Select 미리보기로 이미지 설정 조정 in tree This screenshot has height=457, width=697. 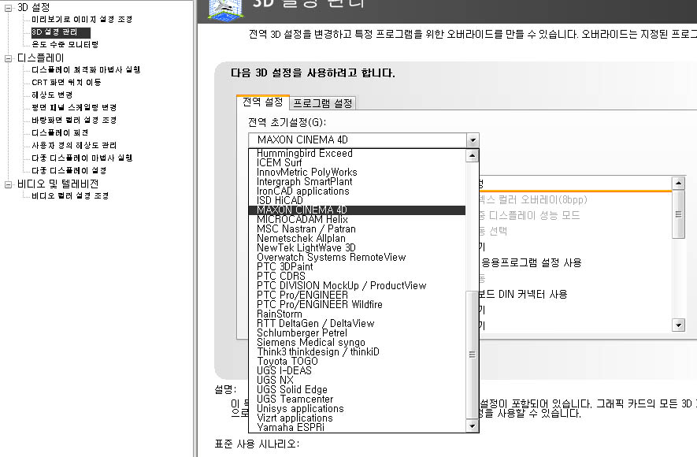click(82, 20)
